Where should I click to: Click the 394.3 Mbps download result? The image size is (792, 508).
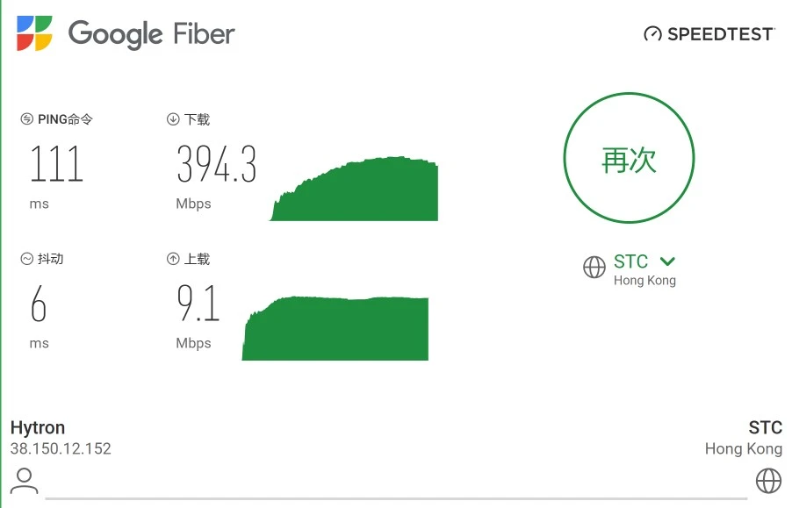point(216,164)
